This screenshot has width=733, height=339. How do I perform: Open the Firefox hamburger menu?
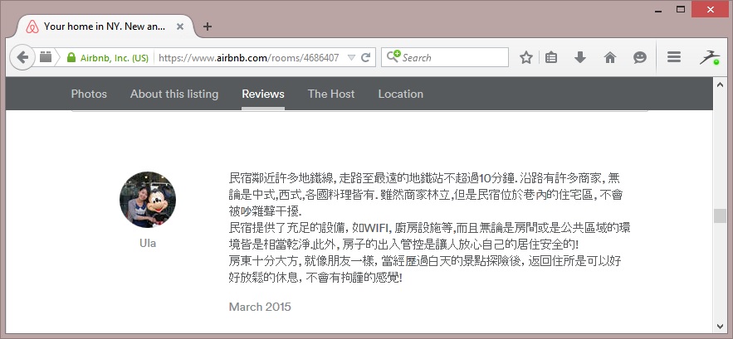point(674,57)
